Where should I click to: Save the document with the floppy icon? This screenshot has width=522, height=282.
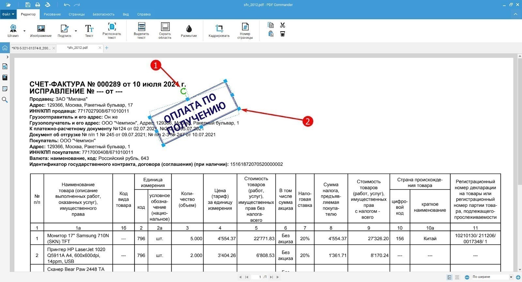tap(28, 5)
